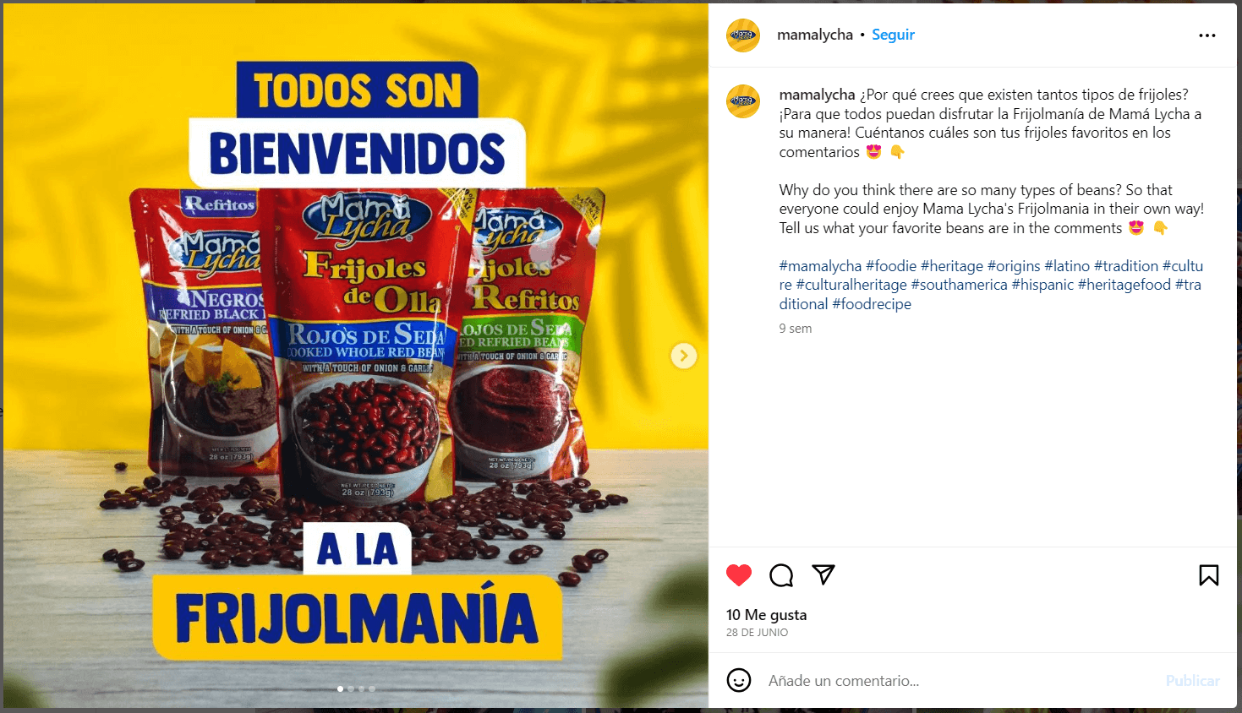Open the #foodie hashtag

click(x=891, y=266)
